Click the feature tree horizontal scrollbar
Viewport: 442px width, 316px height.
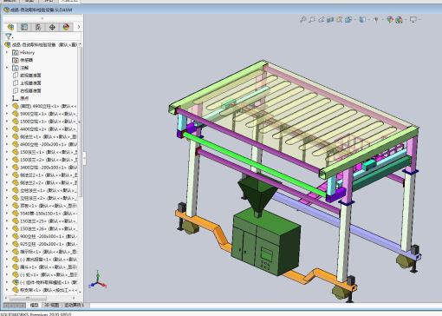point(41,298)
